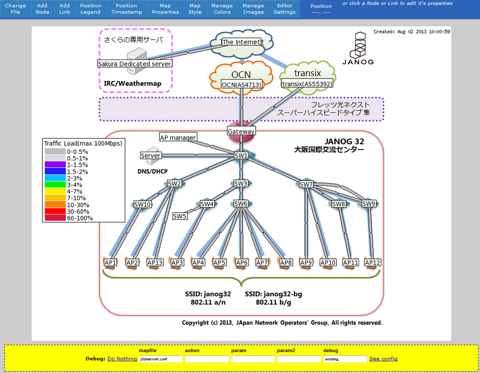
Task: Select the AP13 access point node
Action: [x=155, y=262]
